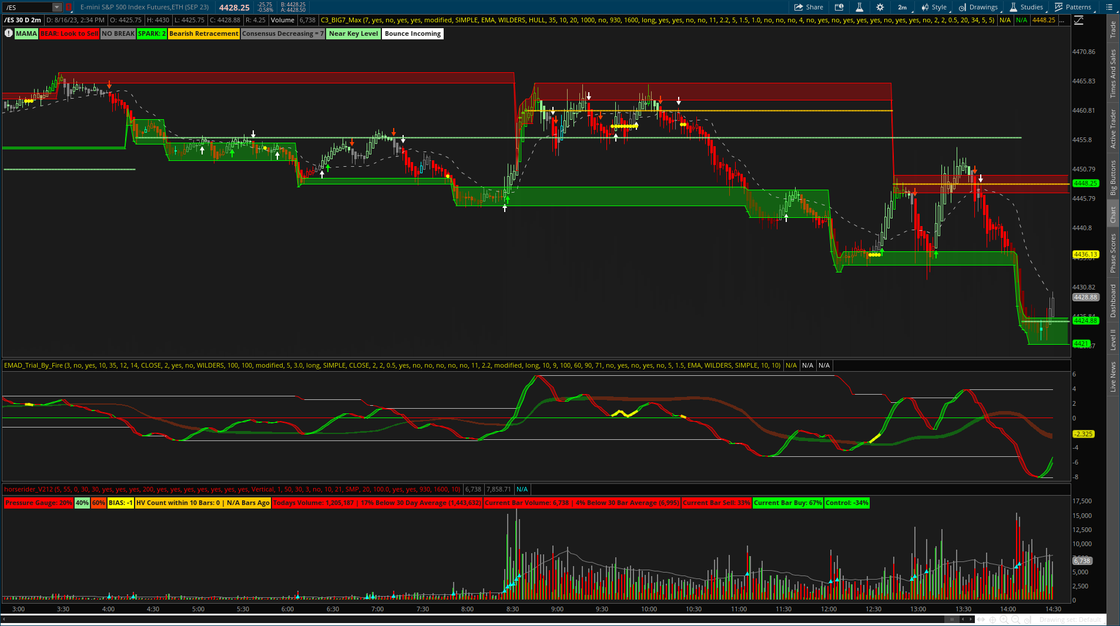Click the /ES 30 D 2m chart label
Viewport: 1120px width, 626px height.
[23, 20]
